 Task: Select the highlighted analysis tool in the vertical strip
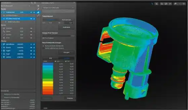38,12
